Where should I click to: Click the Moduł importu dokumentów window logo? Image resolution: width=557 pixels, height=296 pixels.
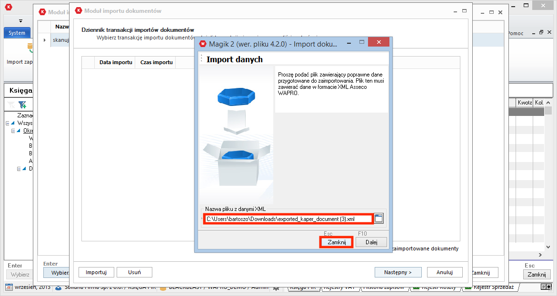(79, 11)
